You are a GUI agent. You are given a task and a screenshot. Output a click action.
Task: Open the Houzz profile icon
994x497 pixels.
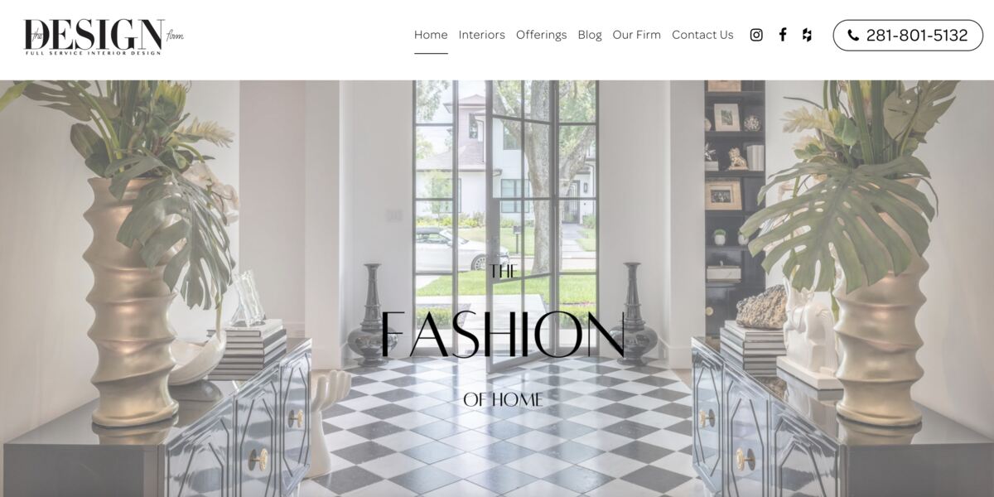807,35
